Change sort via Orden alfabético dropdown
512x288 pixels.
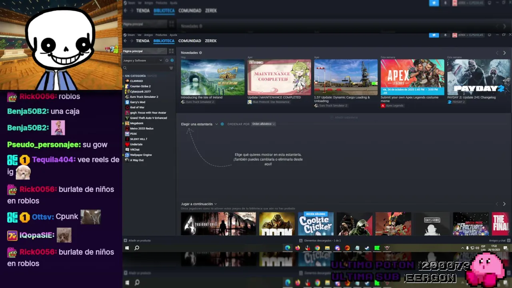[263, 124]
